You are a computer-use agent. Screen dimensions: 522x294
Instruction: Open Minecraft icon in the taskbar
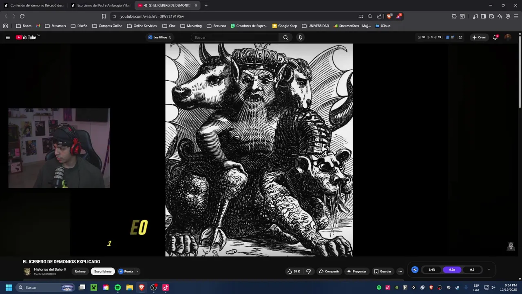(x=94, y=287)
